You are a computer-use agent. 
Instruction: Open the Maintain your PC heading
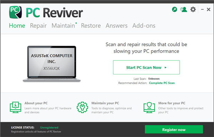click(105, 103)
